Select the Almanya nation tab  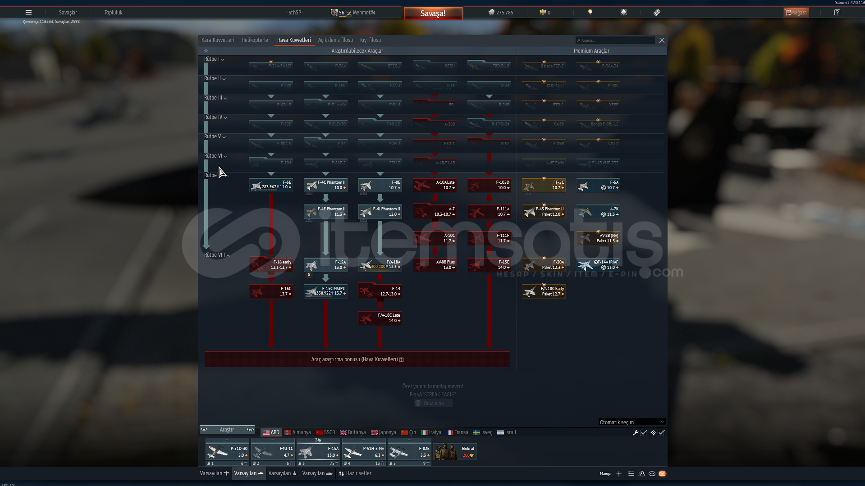297,432
